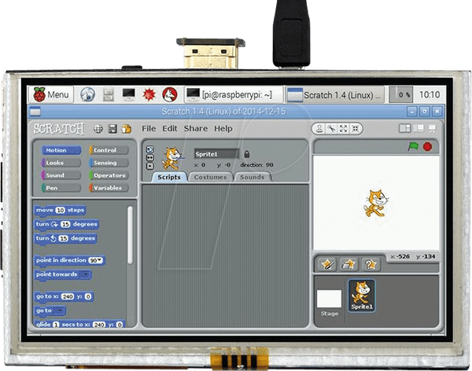Image resolution: width=472 pixels, height=371 pixels.
Task: Select the Operators block category
Action: click(x=109, y=175)
